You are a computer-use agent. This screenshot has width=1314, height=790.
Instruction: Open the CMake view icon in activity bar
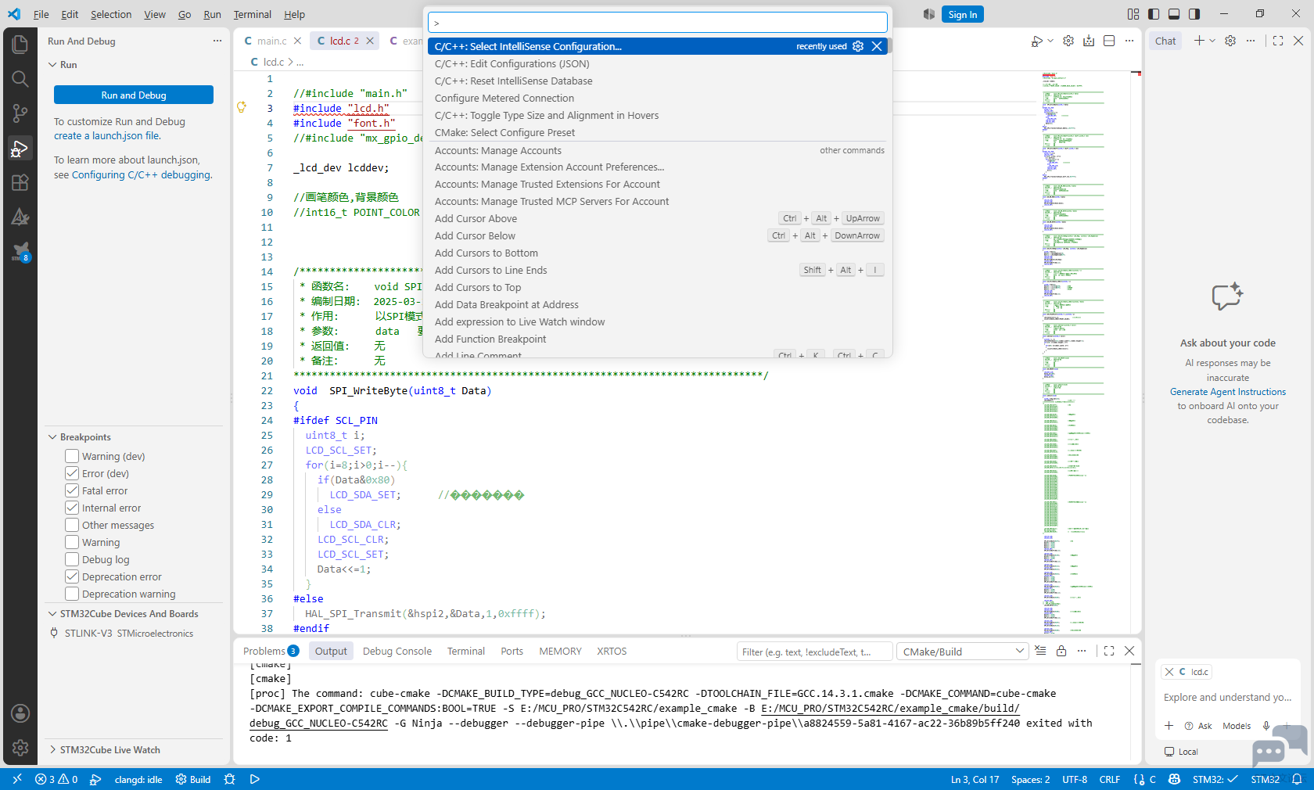(20, 217)
